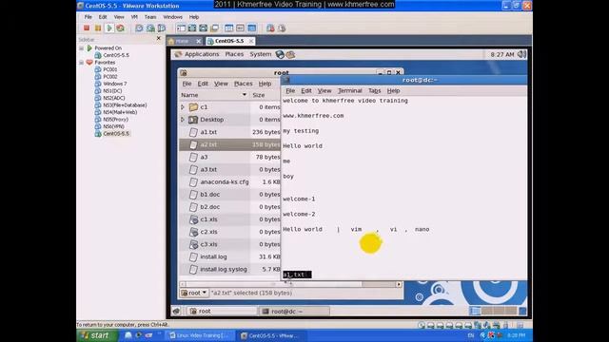Image resolution: width=609 pixels, height=342 pixels.
Task: Click the Windows start button
Action: point(97,335)
